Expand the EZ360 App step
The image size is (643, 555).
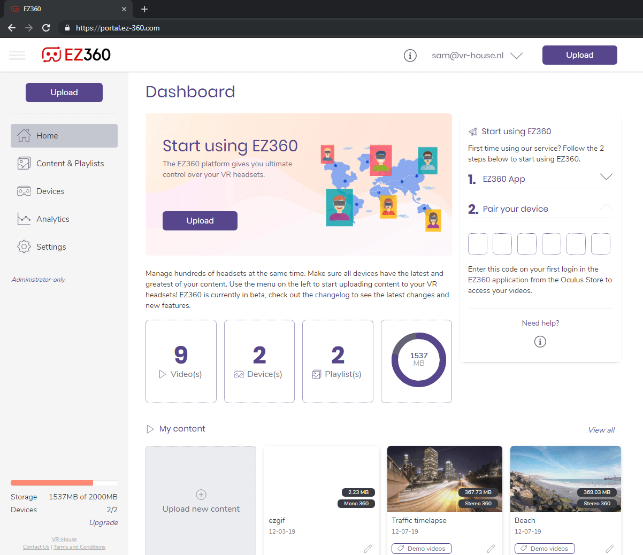pos(607,176)
